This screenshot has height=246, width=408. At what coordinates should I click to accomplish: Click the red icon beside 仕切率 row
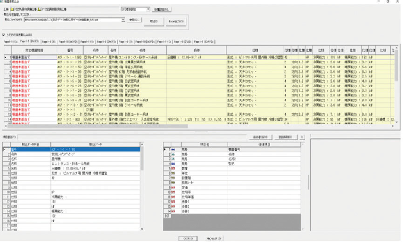[173, 192]
